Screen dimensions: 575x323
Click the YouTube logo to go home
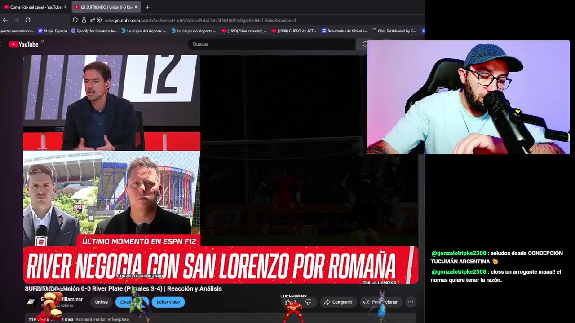24,44
